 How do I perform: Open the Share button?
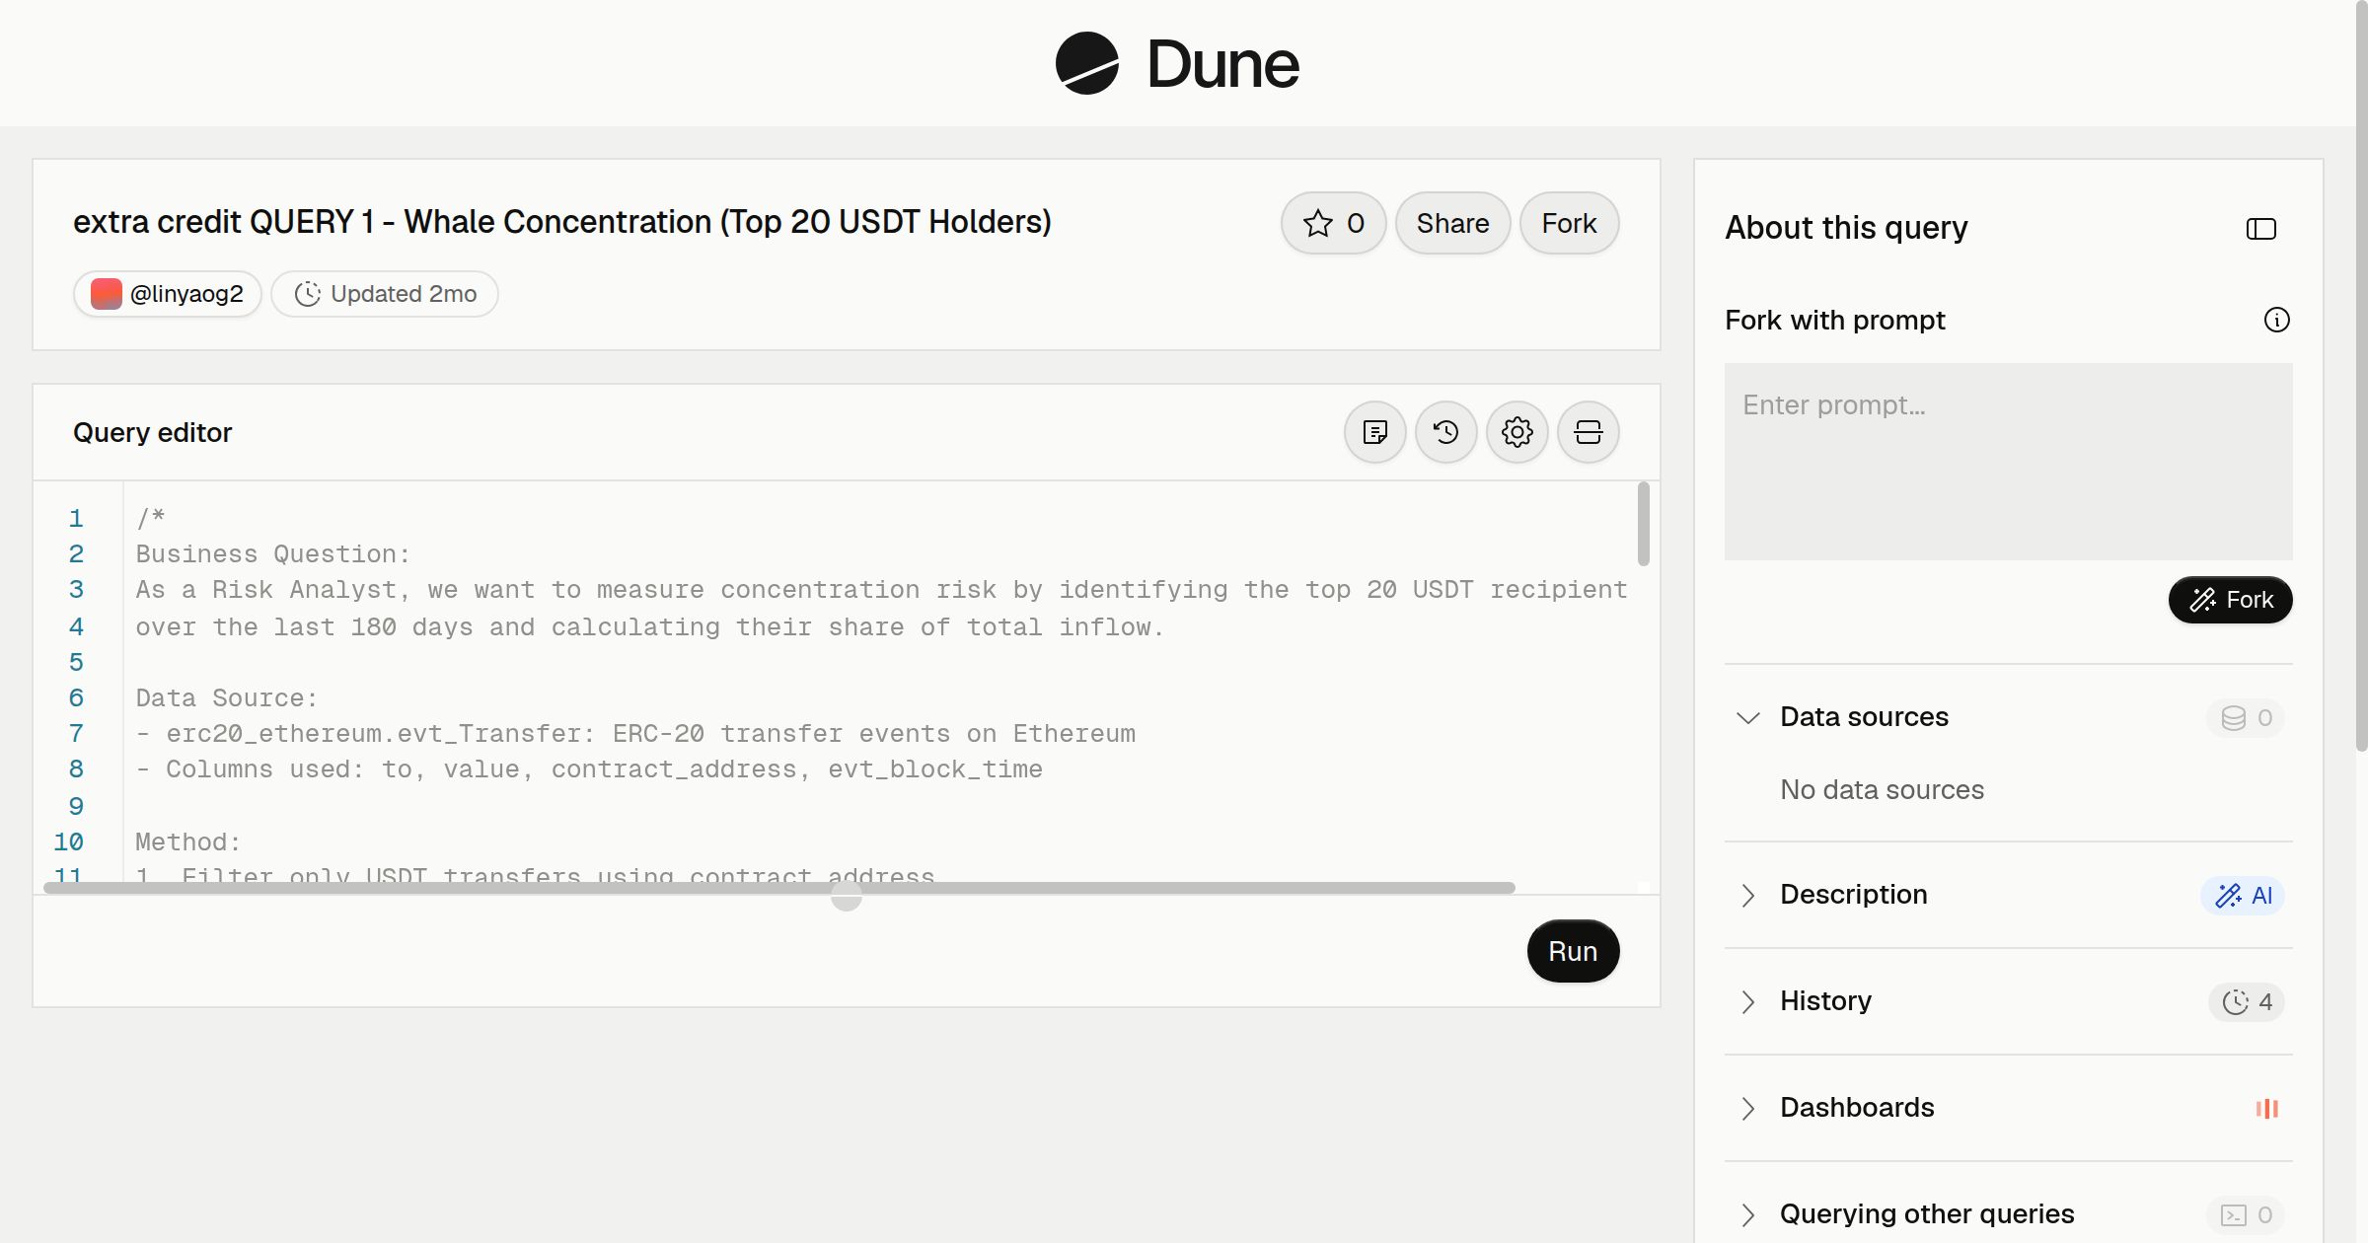1452,223
